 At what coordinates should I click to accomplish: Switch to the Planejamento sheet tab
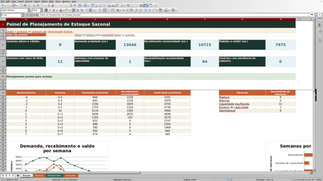[x=54, y=176]
